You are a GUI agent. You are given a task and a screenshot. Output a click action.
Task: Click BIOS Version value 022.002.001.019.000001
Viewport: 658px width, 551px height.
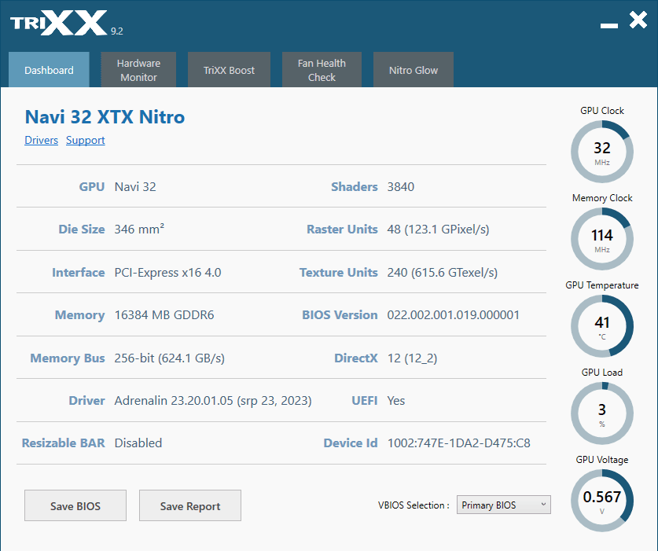coord(454,315)
